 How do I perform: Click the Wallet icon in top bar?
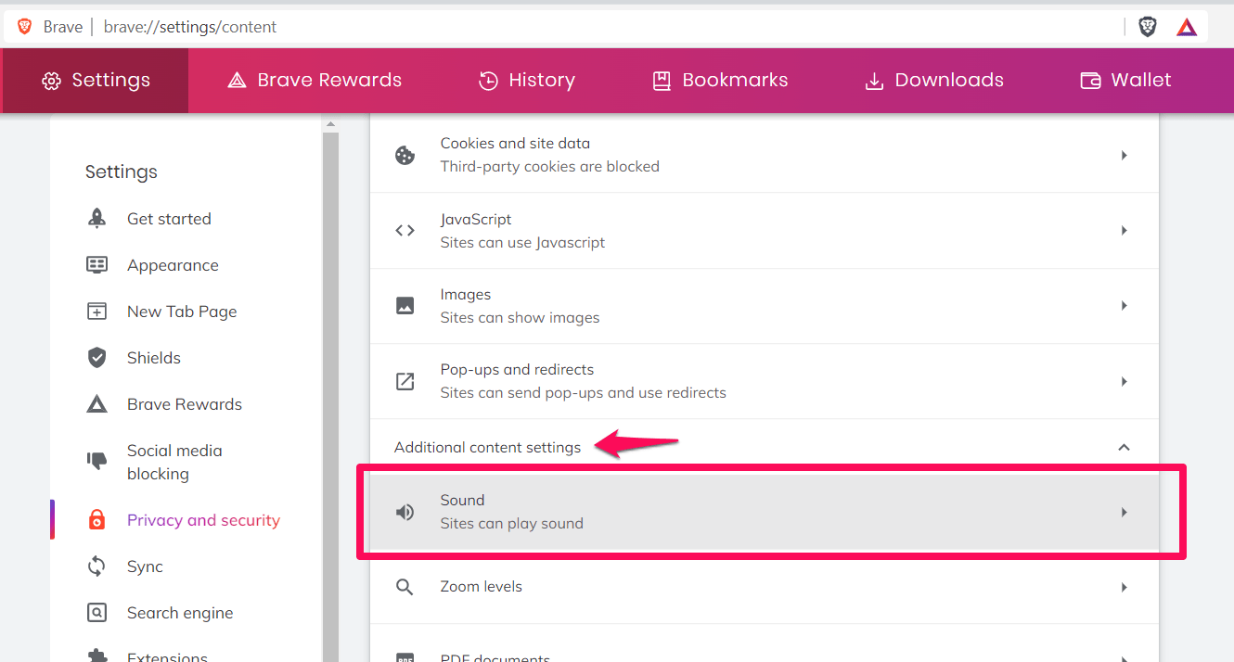tap(1090, 81)
